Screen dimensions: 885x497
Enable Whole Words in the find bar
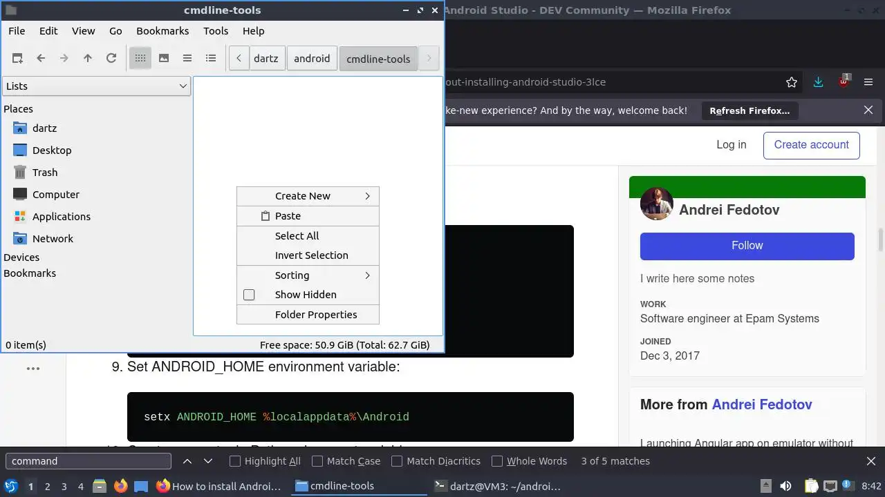(x=497, y=461)
